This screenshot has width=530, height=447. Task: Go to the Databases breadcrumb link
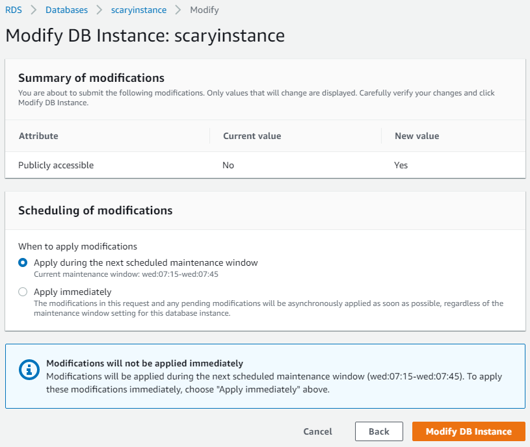(x=66, y=10)
